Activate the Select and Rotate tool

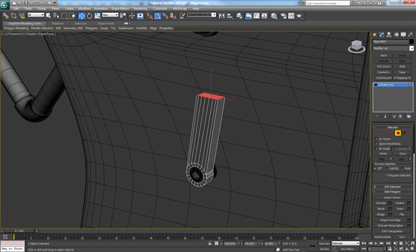coord(90,16)
